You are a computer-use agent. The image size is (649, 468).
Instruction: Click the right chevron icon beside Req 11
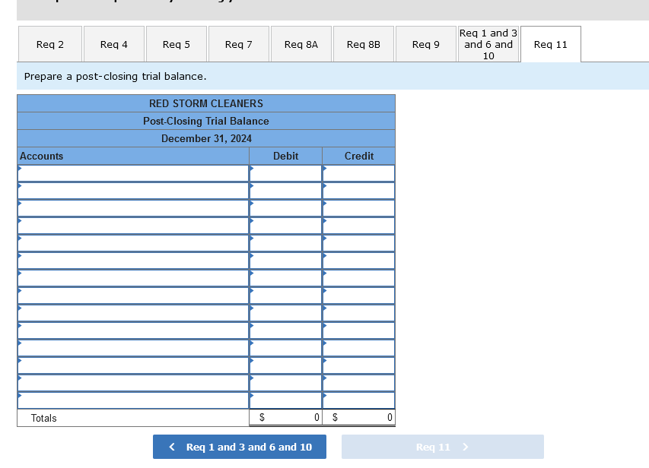[x=466, y=447]
